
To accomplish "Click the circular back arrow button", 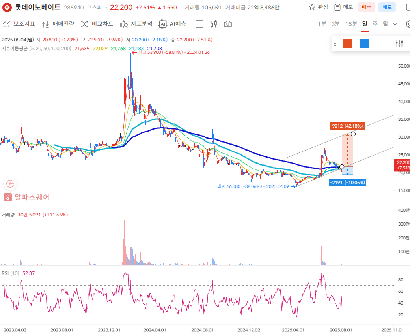I will coord(10,184).
